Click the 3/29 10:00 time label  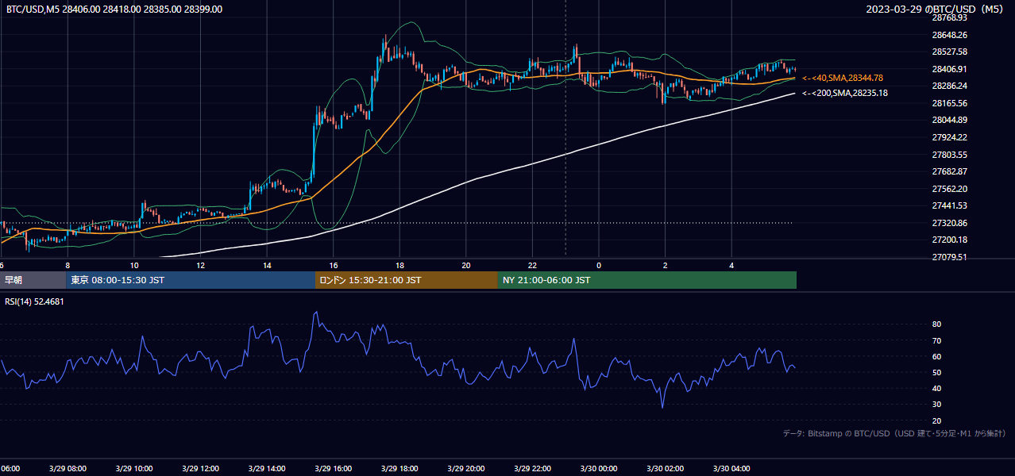[x=134, y=469]
